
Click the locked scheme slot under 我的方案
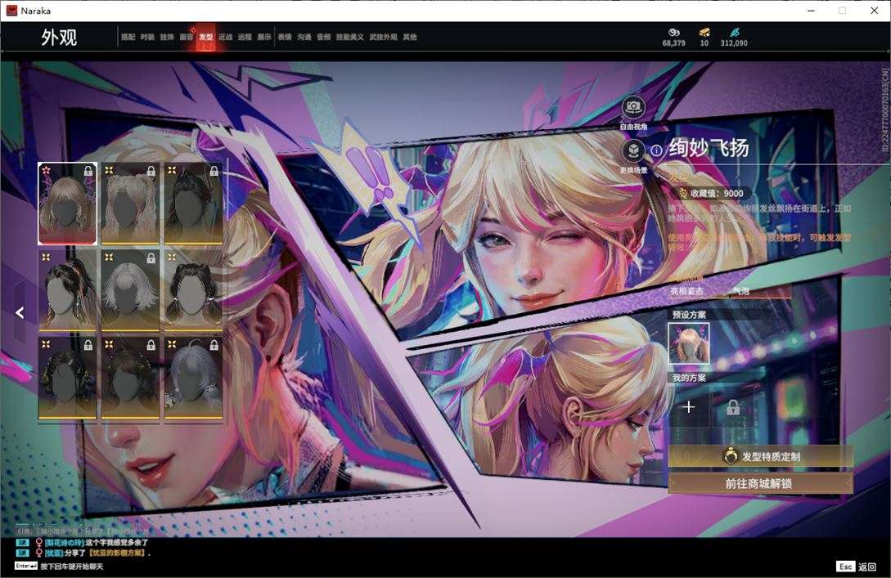click(733, 406)
